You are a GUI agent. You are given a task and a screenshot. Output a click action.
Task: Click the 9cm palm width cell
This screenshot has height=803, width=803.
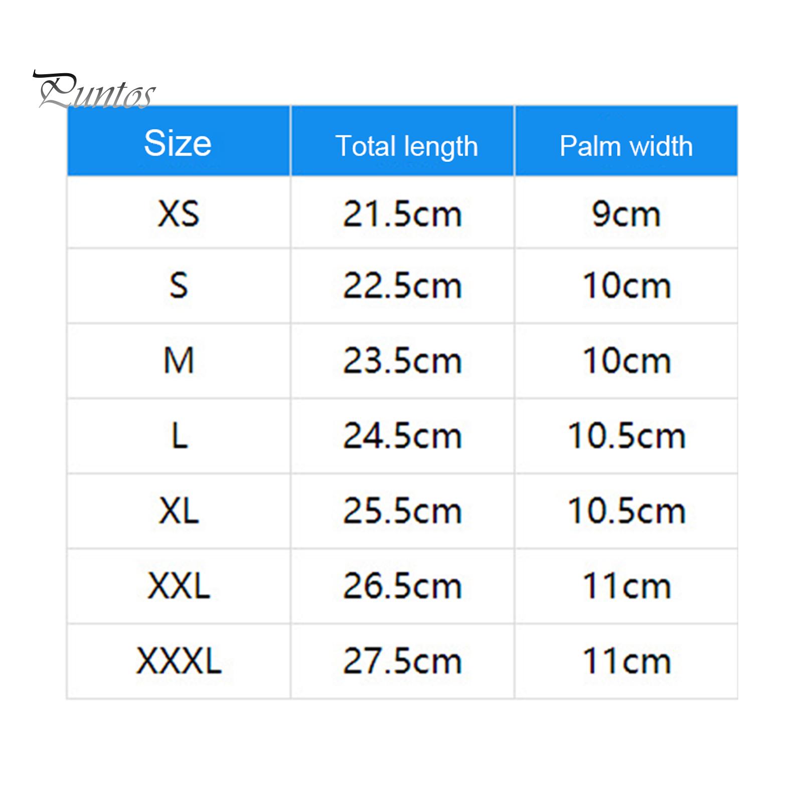tap(626, 214)
